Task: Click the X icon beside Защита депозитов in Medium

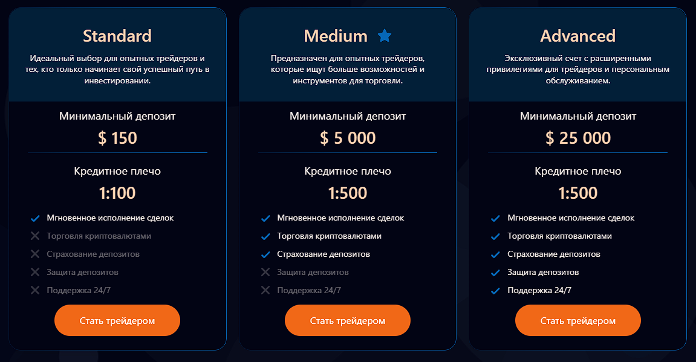Action: pos(264,273)
